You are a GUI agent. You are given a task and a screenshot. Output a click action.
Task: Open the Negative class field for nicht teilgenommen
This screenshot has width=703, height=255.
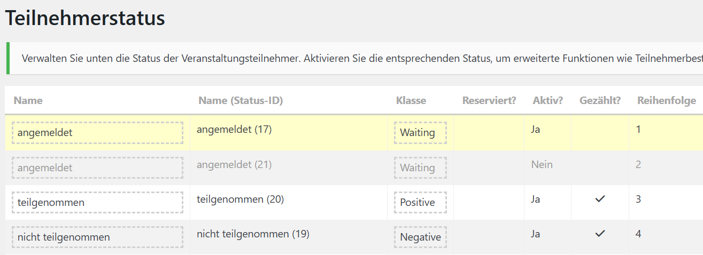420,237
